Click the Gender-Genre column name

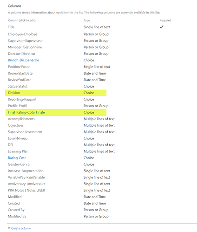pyautogui.click(x=19, y=164)
